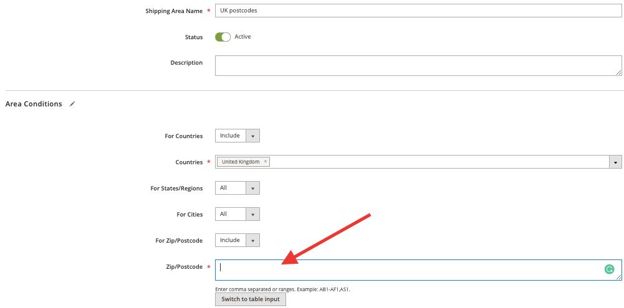Edit Area Conditions via pencil icon

coord(72,104)
